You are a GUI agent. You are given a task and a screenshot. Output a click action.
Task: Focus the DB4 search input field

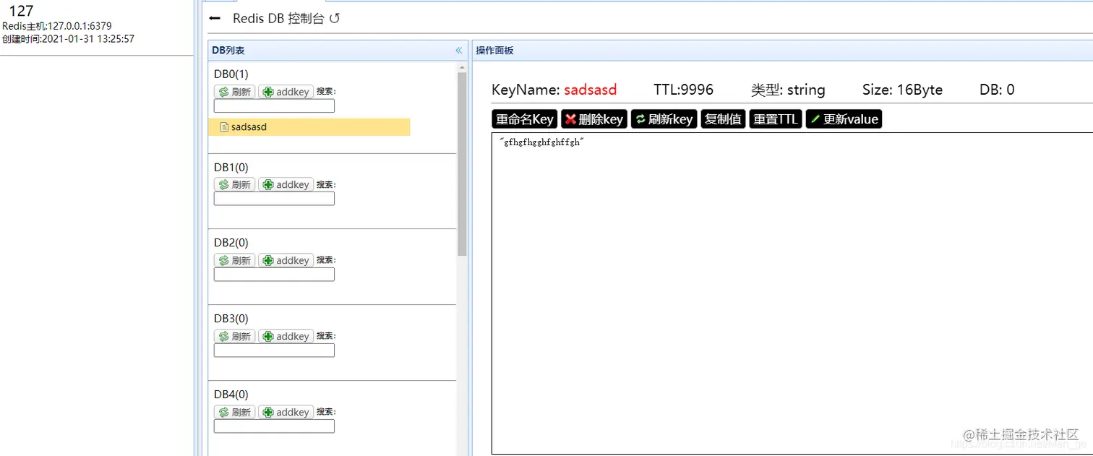tap(274, 426)
